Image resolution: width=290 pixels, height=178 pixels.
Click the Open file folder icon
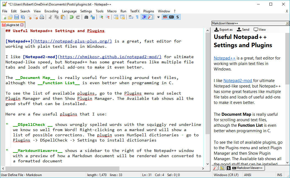[x=10, y=17]
